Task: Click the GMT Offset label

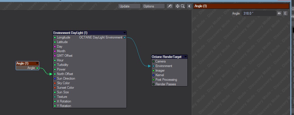Action: click(x=65, y=56)
